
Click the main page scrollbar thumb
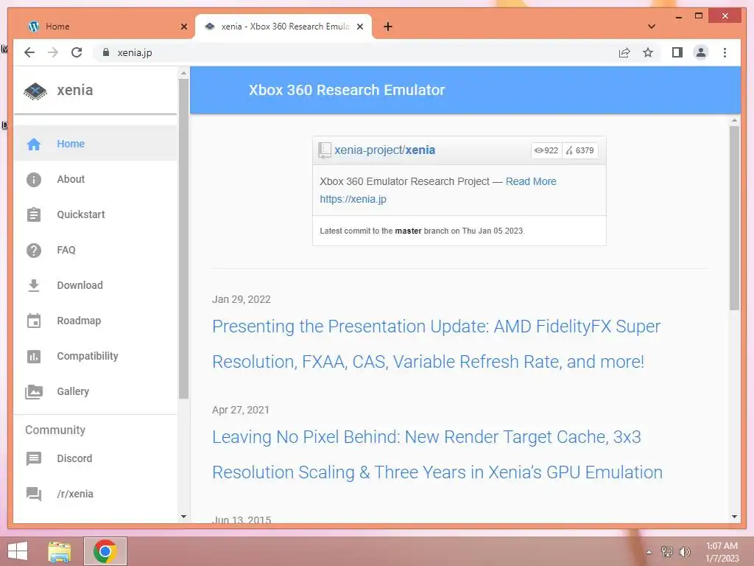point(734,217)
